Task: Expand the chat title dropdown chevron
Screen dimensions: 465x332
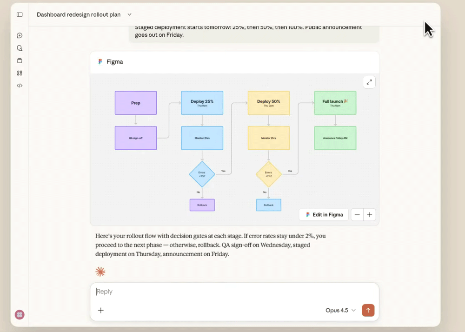Action: point(130,14)
